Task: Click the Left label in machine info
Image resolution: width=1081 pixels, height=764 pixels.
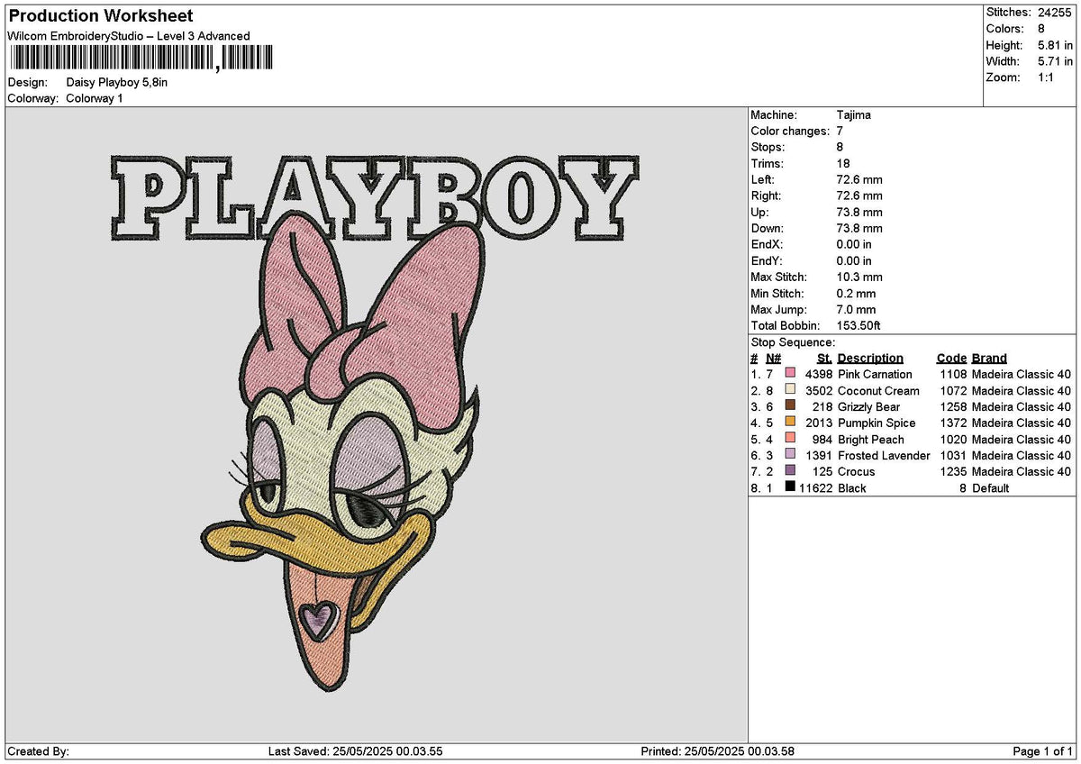Action: pyautogui.click(x=762, y=179)
